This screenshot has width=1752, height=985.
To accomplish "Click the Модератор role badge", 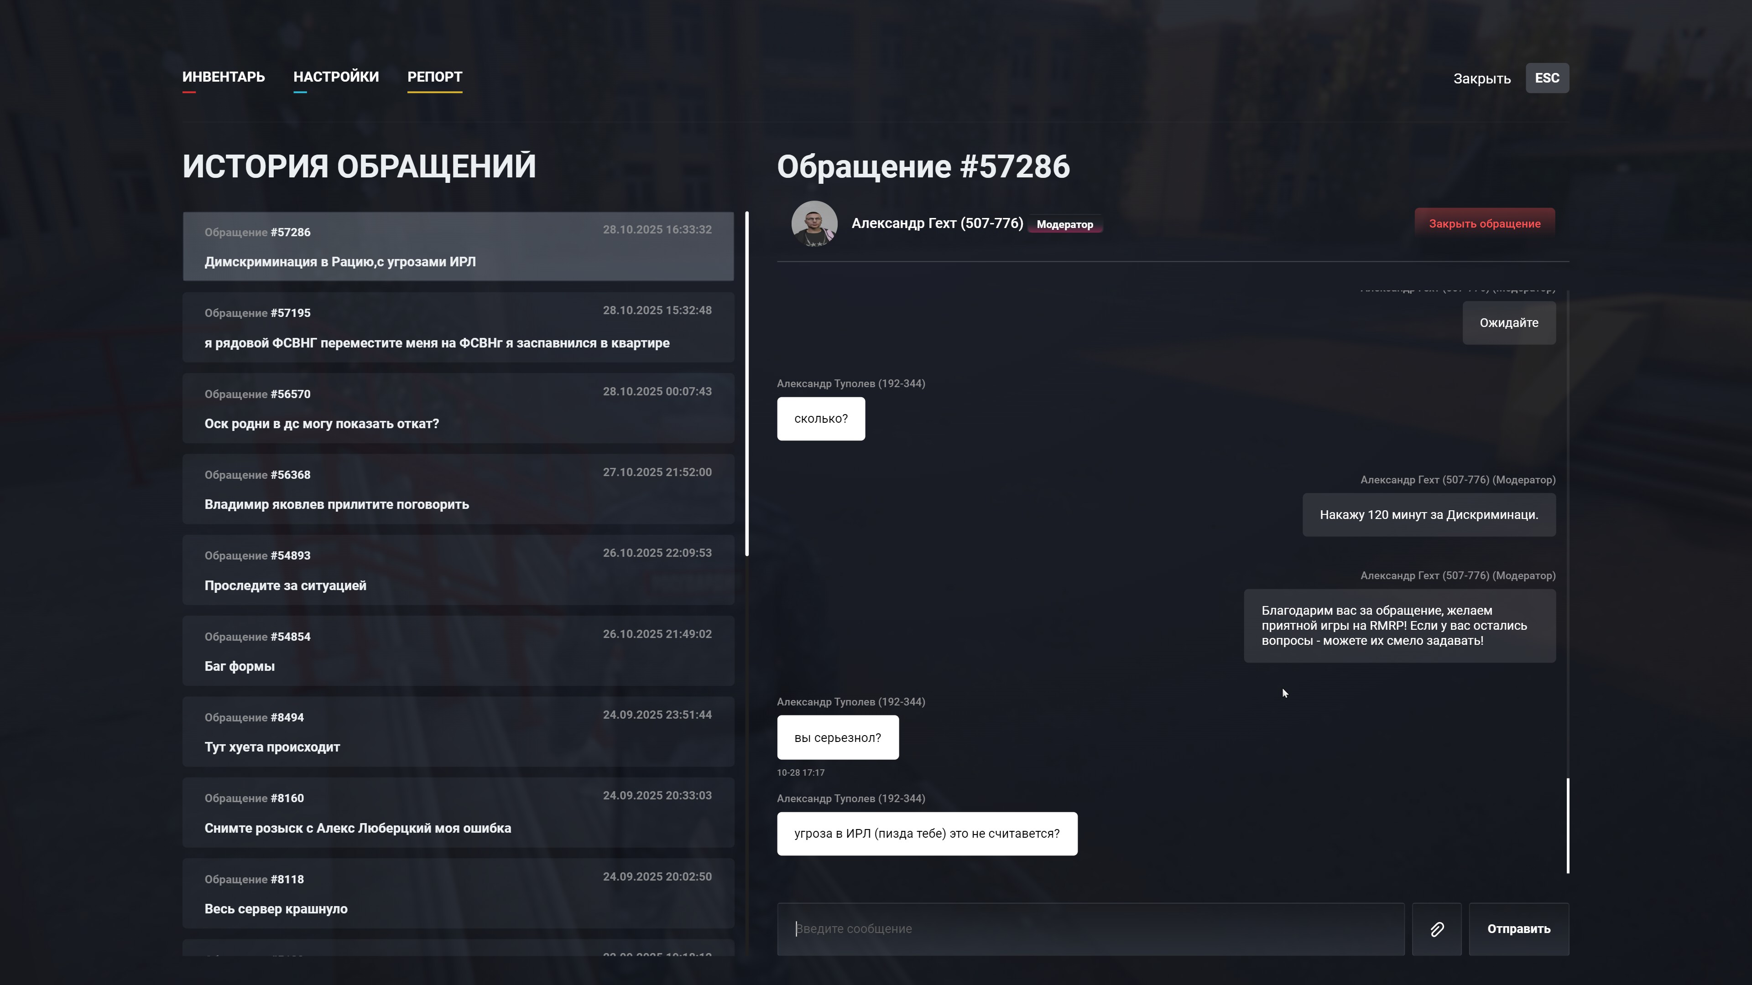I will (x=1064, y=224).
